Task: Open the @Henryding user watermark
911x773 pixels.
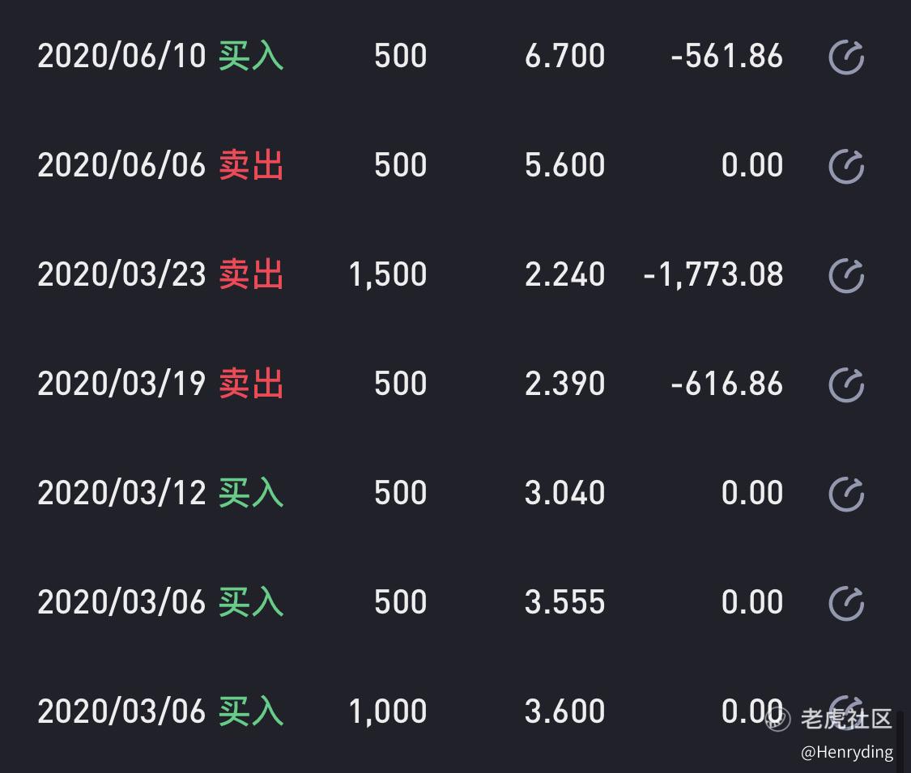Action: tap(846, 752)
